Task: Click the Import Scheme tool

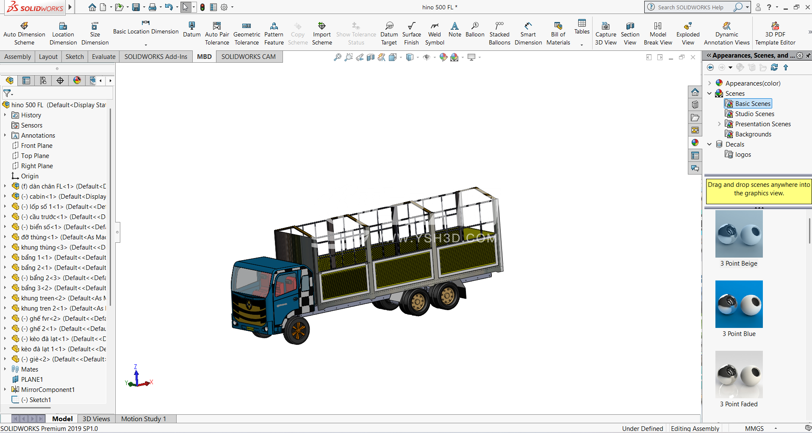Action: pos(322,33)
